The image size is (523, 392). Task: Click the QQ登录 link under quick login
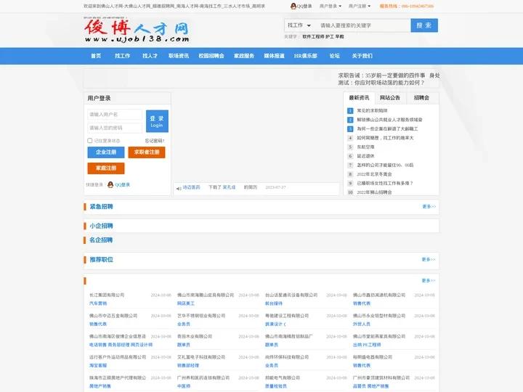click(x=123, y=184)
